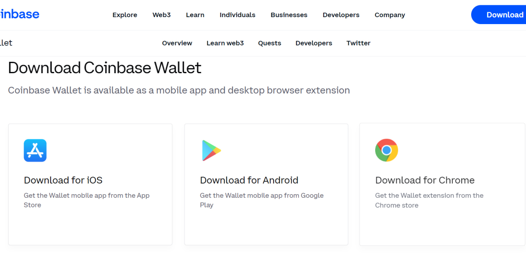Open the Individuals menu

[237, 14]
